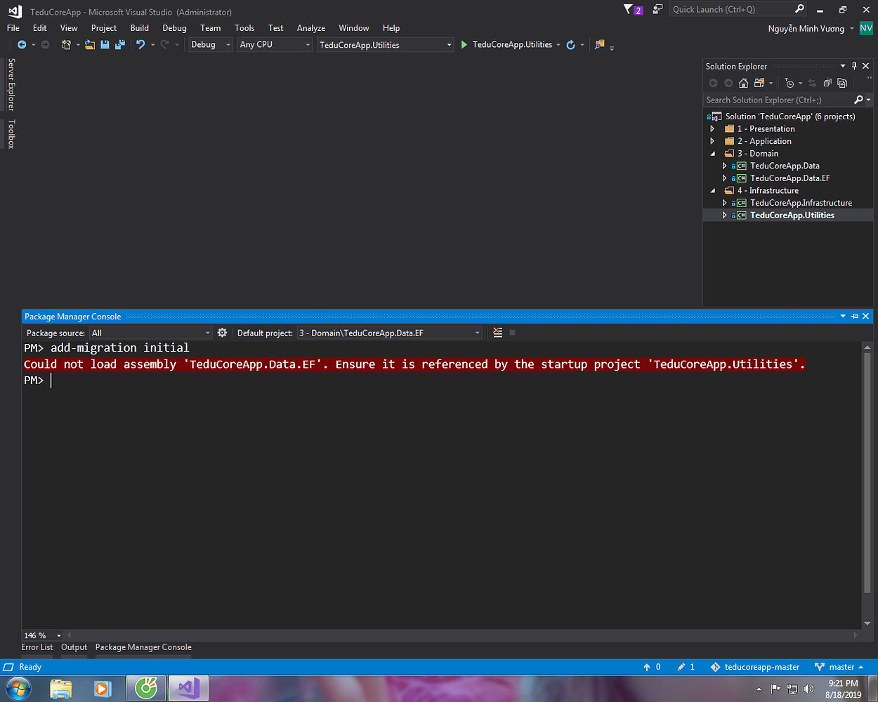Click the Pending Changes Filter clock icon
This screenshot has height=702, width=878.
pyautogui.click(x=789, y=83)
